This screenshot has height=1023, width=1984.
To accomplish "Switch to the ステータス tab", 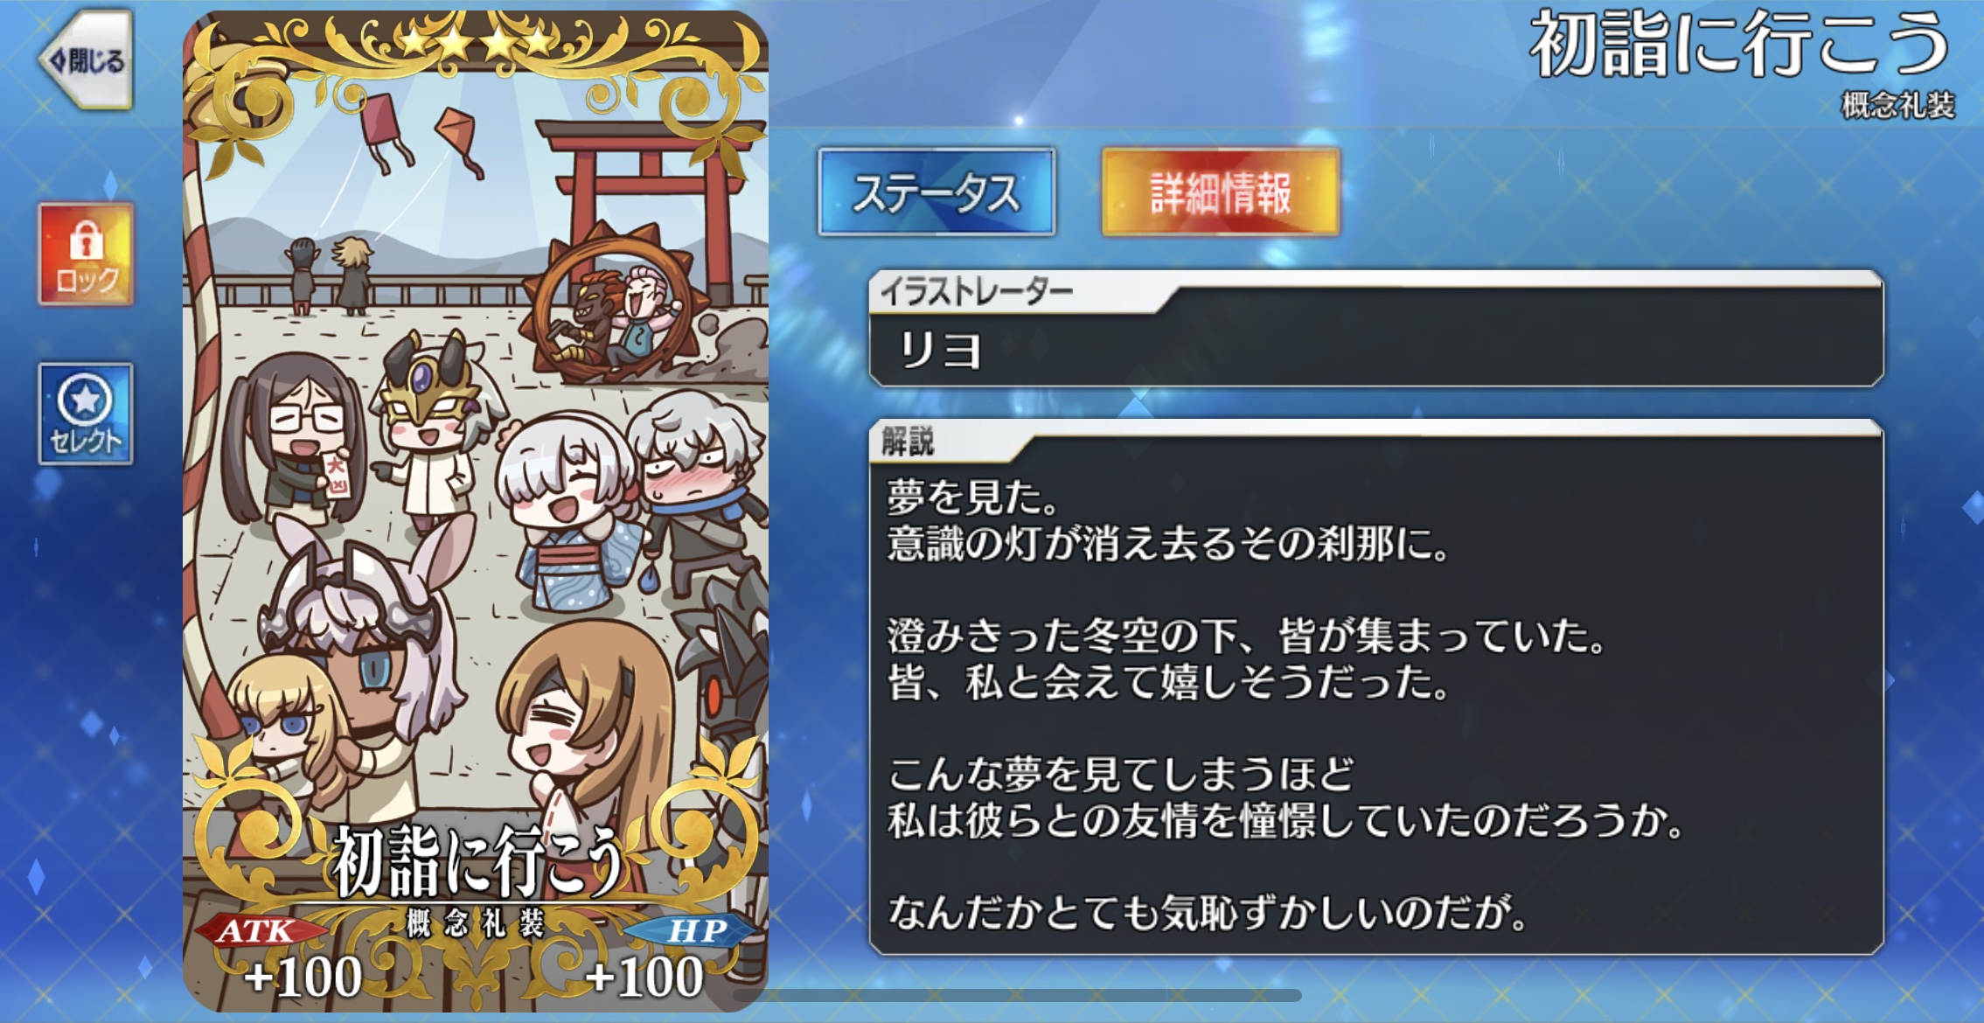I will 936,191.
